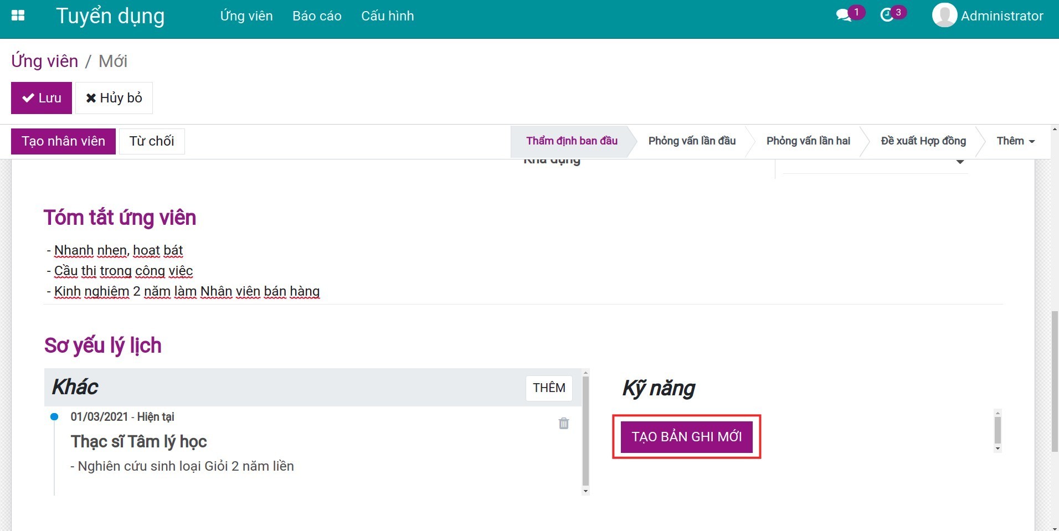1059x531 pixels.
Task: Open the dropdown arrow beside Khả dụng
Action: [x=960, y=162]
